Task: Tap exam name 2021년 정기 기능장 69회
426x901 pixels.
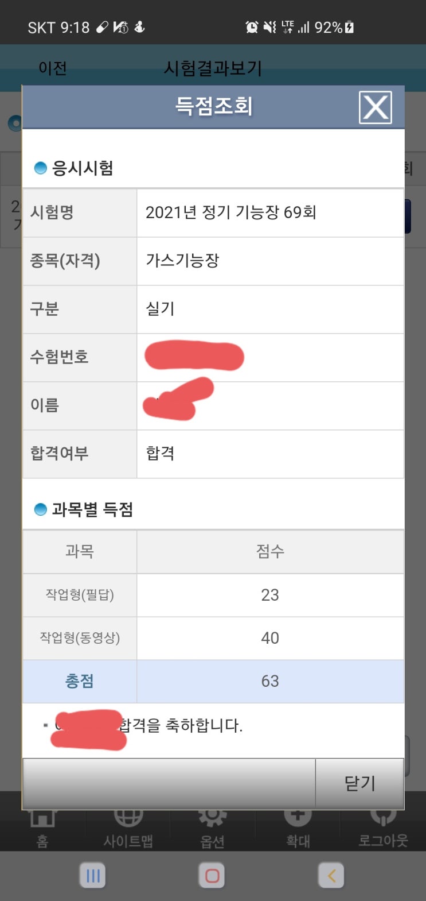Action: pos(230,212)
